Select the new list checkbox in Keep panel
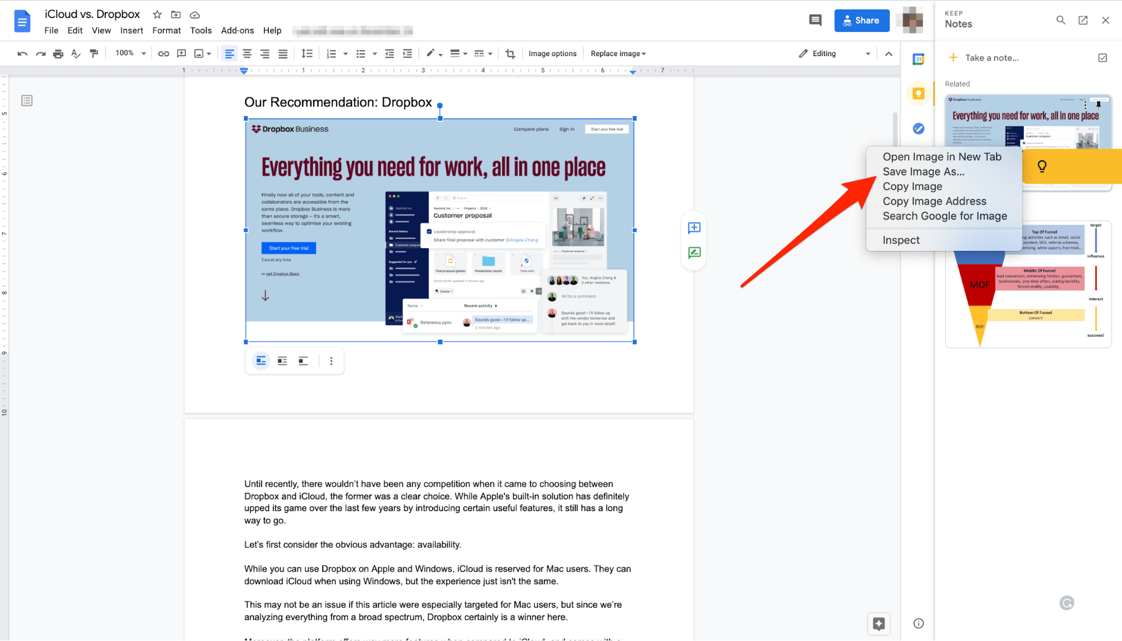The height and width of the screenshot is (641, 1122). (x=1102, y=57)
